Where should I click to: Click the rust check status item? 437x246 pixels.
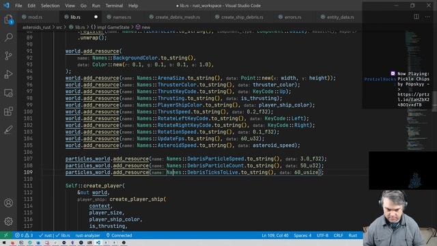[x=46, y=235]
